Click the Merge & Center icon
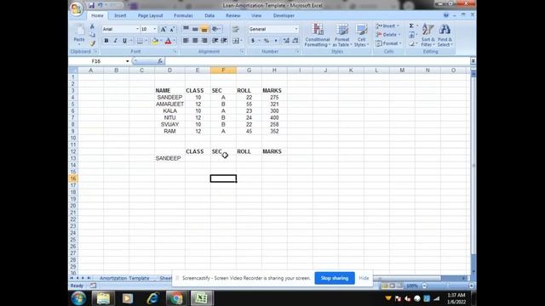Viewport: 545px width, 306px height. 236,41
